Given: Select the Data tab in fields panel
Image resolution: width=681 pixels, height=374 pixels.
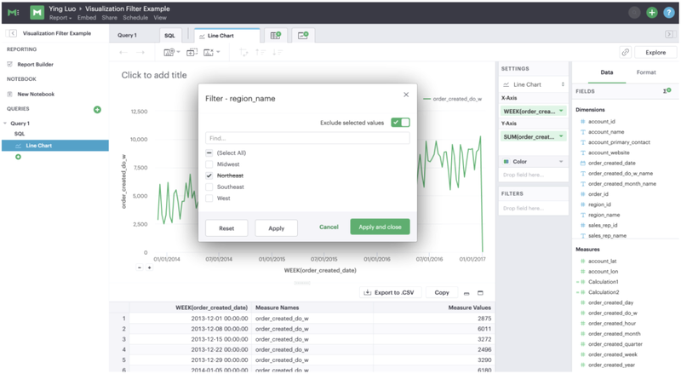Looking at the screenshot, I should (607, 72).
